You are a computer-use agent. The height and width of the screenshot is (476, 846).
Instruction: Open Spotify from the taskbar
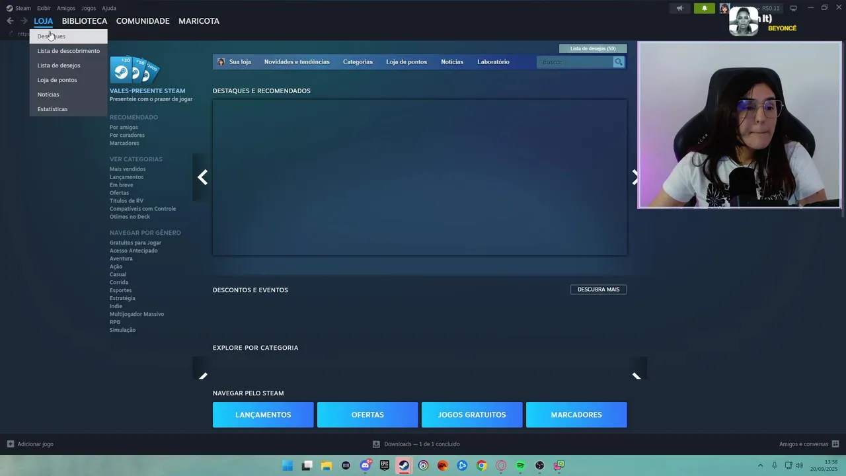pos(520,465)
